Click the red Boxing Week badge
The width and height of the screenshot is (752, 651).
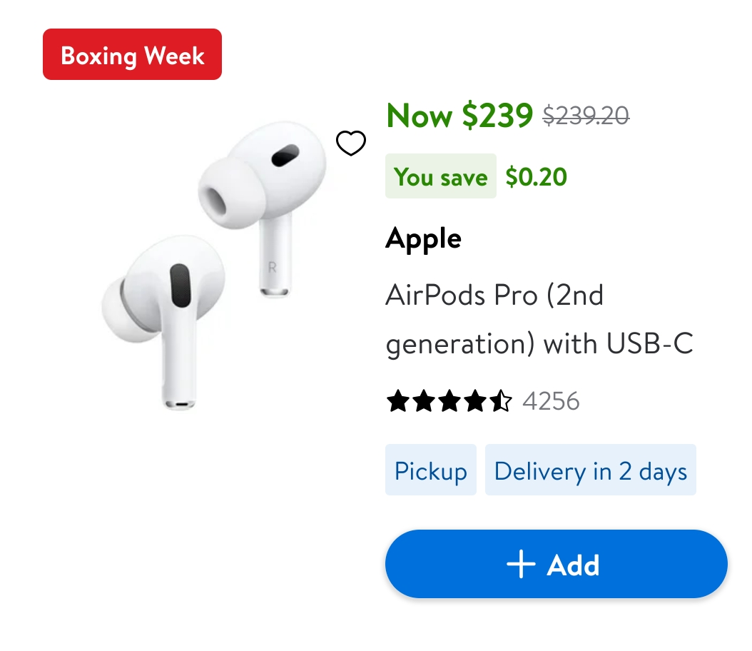[132, 54]
